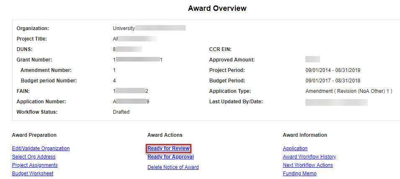
Task: Click the Award Actions section heading
Action: [x=165, y=135]
